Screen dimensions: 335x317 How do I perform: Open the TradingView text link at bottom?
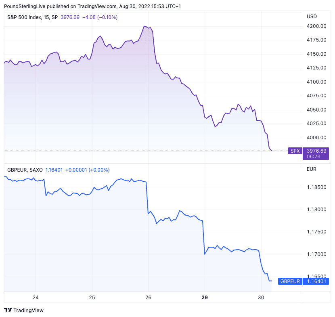(x=28, y=310)
